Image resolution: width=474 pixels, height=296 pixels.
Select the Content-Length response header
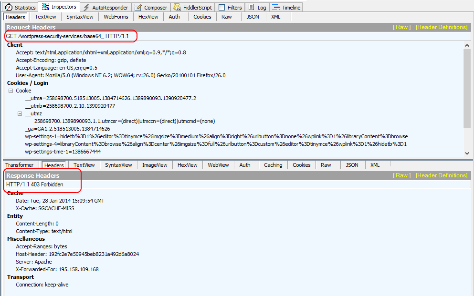pyautogui.click(x=37, y=224)
